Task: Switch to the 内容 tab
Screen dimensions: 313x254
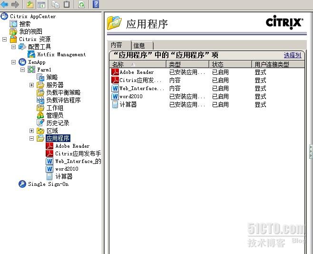Action: click(x=119, y=45)
